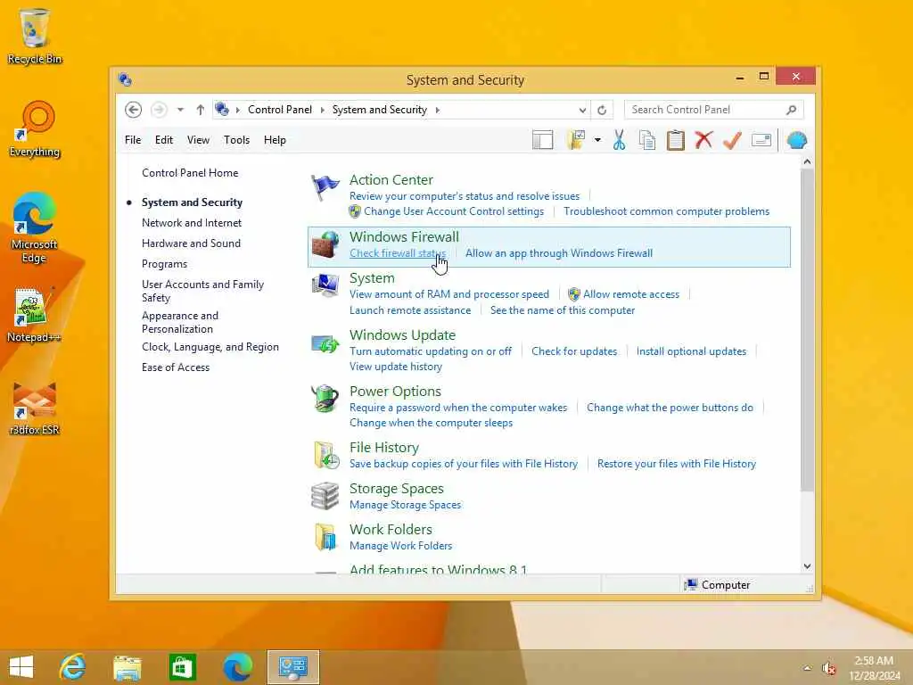913x685 pixels.
Task: Open the View menu
Action: (198, 140)
